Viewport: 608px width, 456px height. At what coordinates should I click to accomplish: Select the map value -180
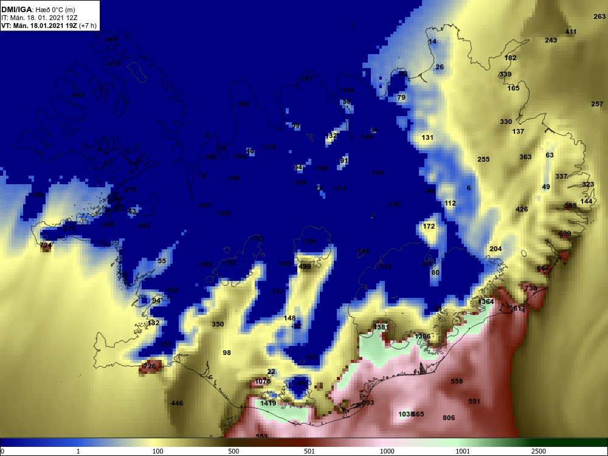233,178
